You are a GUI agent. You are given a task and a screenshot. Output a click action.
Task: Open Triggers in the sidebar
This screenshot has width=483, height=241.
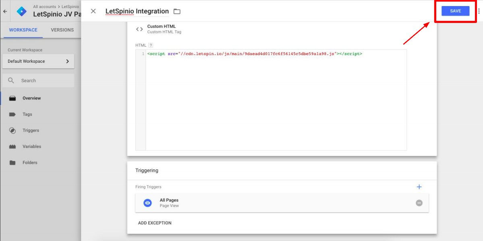point(31,130)
